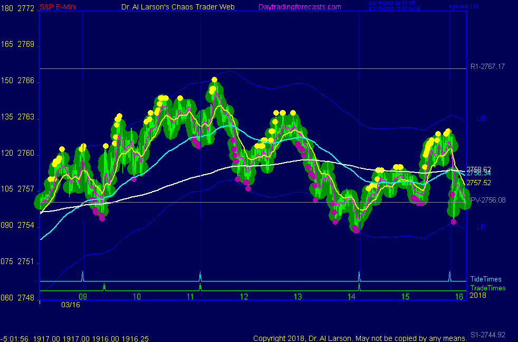Click the 15 hour axis label

point(405,297)
